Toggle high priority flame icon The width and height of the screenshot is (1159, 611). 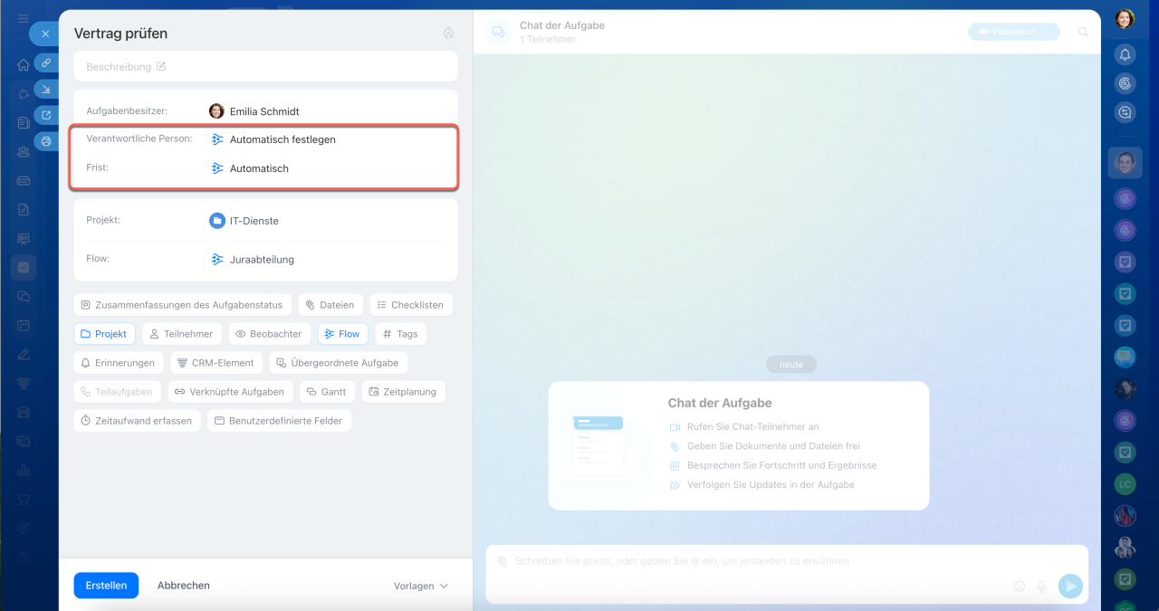tap(448, 33)
